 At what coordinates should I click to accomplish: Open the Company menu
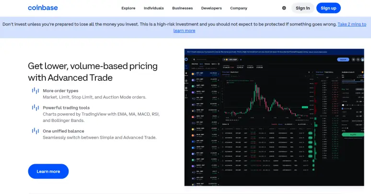(239, 8)
